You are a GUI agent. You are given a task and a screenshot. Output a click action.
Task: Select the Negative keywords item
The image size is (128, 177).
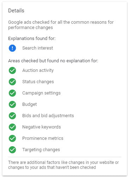41,127
